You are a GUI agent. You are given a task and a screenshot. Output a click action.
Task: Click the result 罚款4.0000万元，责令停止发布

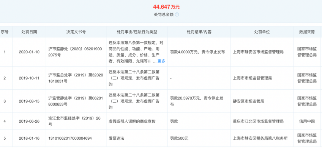[x=197, y=52]
